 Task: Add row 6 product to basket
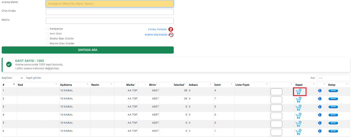pos(299,132)
